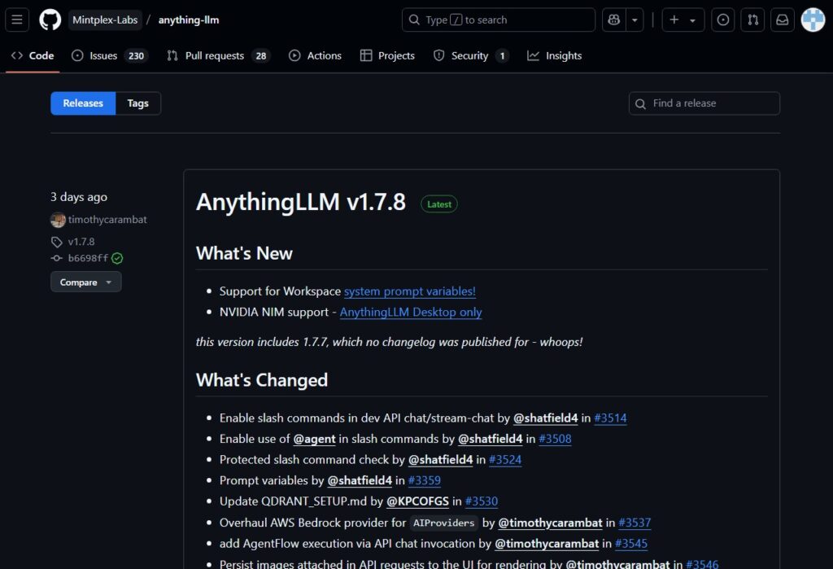This screenshot has height=569, width=833.
Task: Select the Releases toggle button
Action: coord(83,103)
